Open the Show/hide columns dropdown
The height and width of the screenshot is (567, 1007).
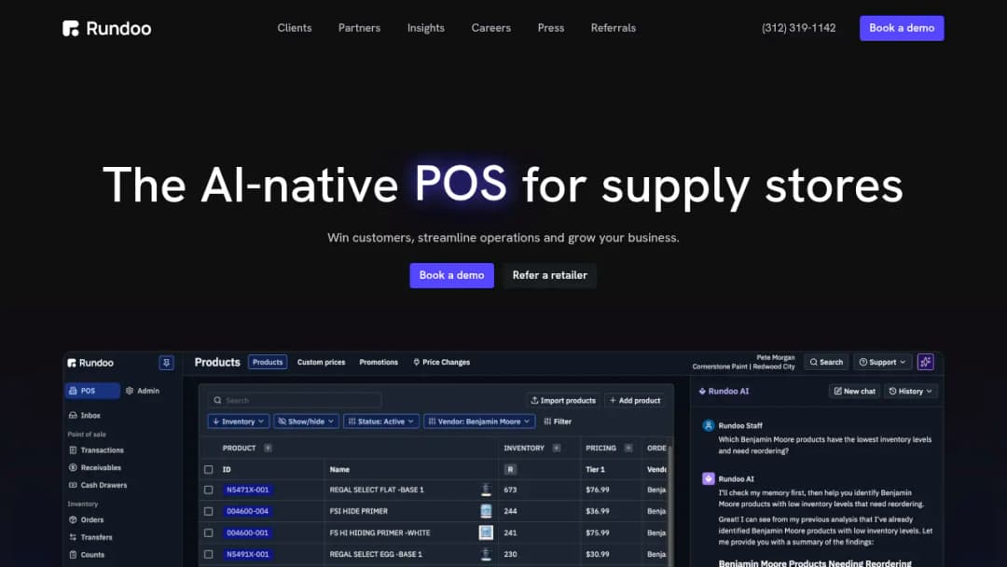306,422
